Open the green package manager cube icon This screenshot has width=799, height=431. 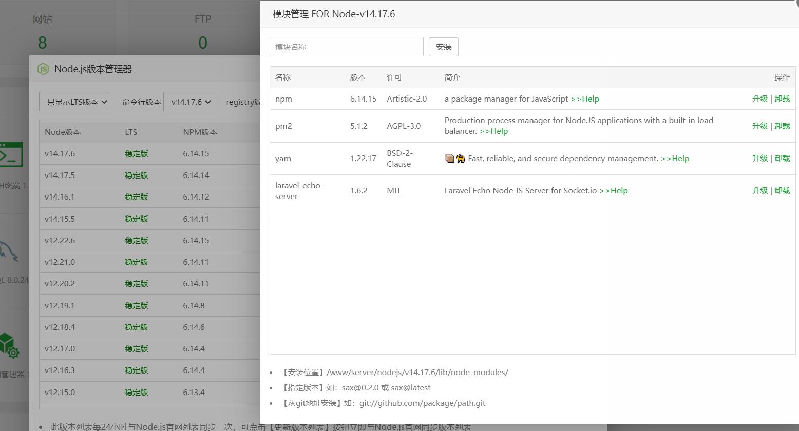9,346
